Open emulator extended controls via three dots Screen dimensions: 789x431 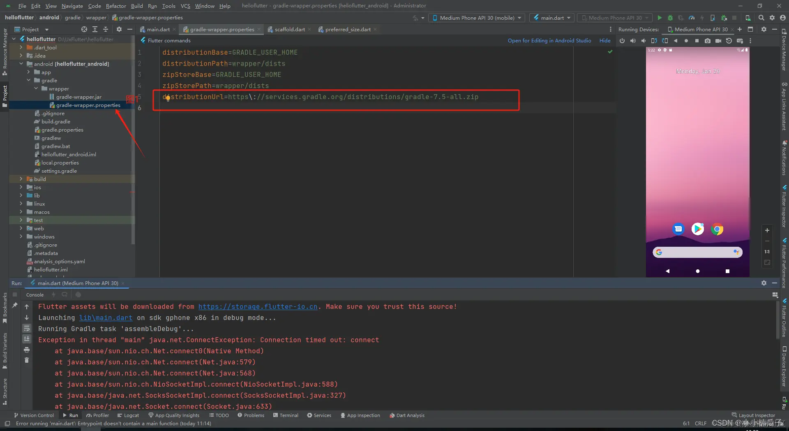tap(750, 40)
